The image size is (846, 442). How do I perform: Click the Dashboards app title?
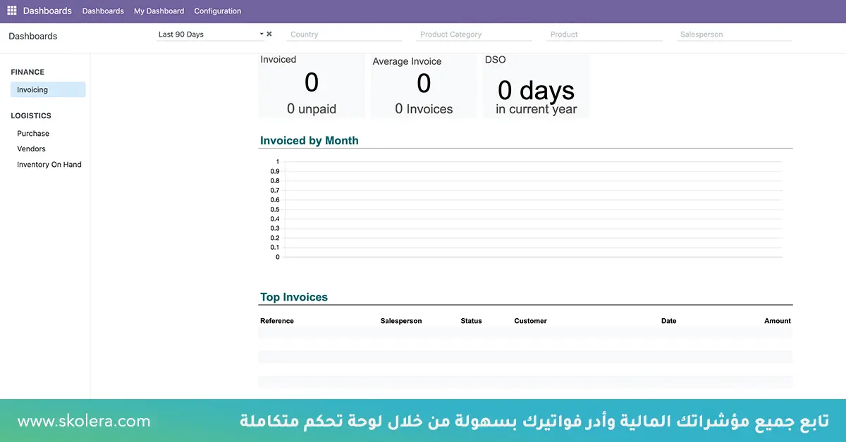47,11
